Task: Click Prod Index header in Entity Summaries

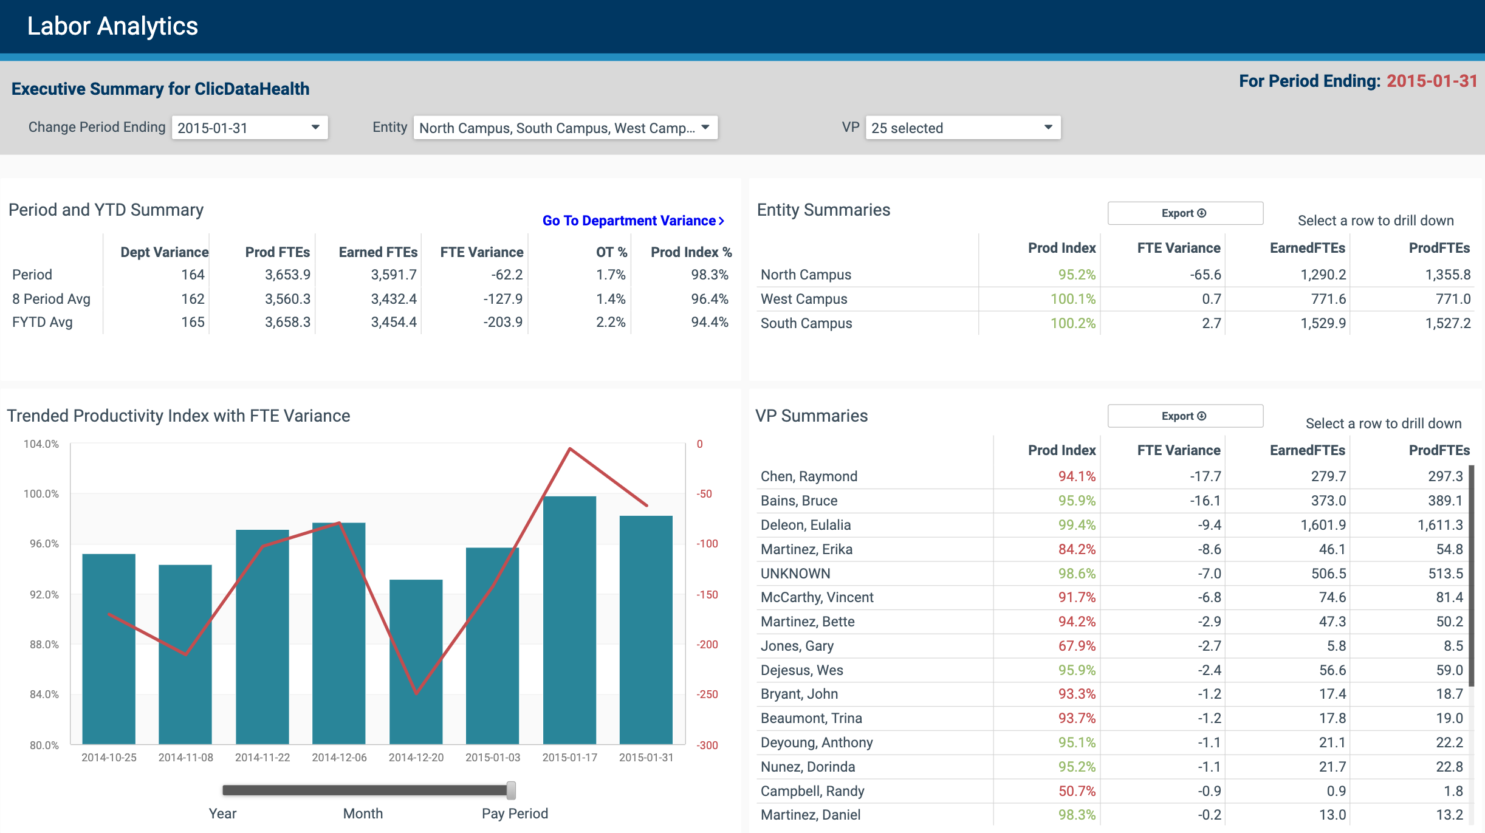Action: [x=1061, y=248]
